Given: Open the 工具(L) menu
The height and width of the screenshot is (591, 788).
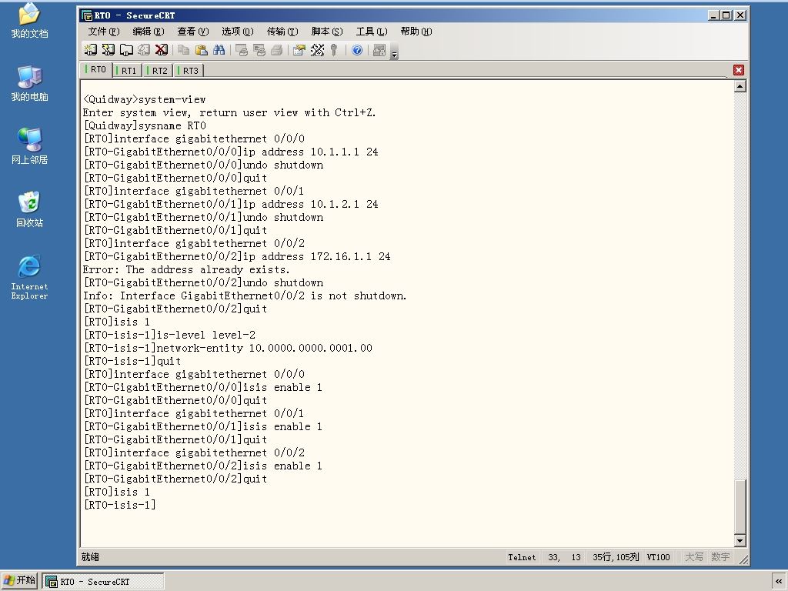Looking at the screenshot, I should (372, 31).
